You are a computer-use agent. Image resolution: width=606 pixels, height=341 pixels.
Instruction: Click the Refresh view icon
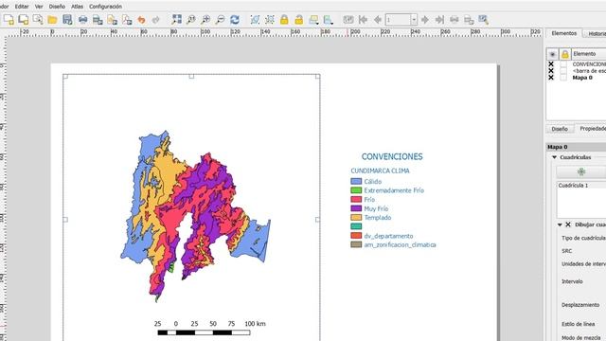point(235,19)
